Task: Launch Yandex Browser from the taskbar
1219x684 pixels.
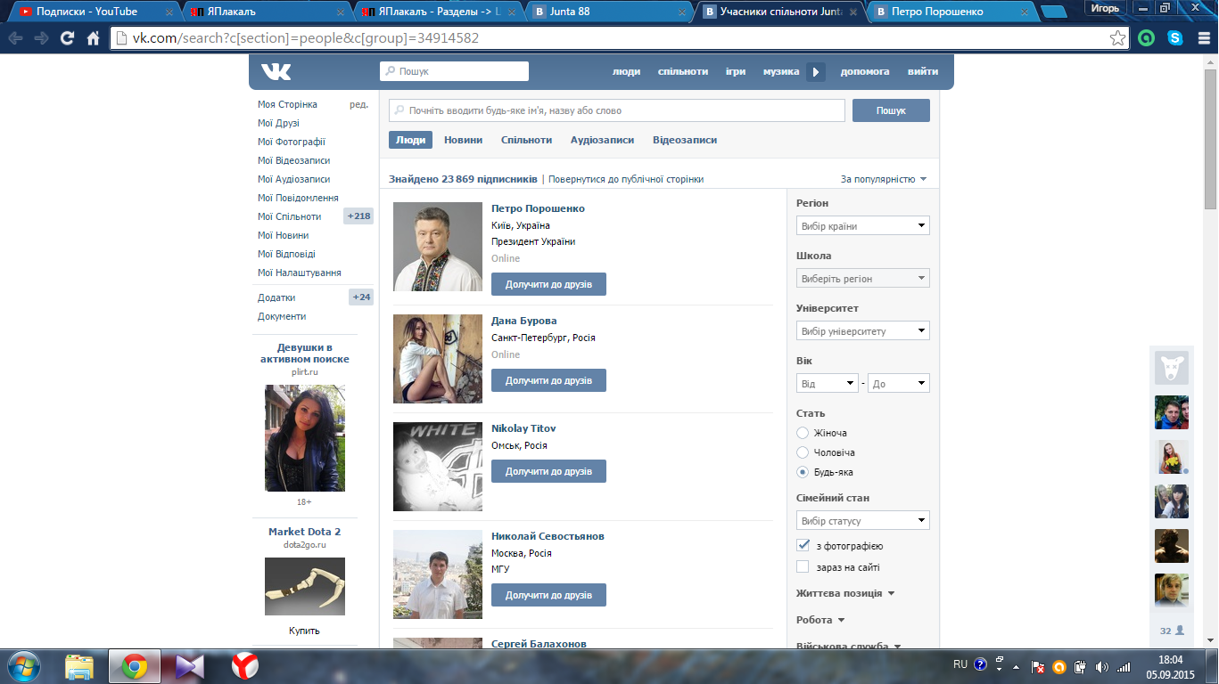Action: click(x=244, y=666)
